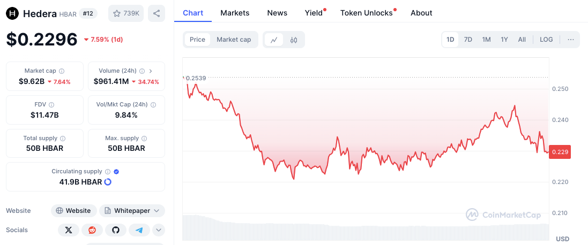Viewport: 588px width, 245px height.
Task: Open the X (Twitter) social link
Action: point(68,230)
